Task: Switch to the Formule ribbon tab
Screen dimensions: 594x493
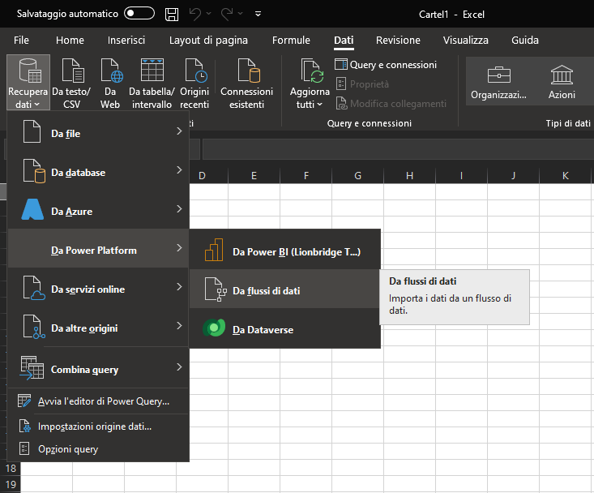Action: pos(291,40)
